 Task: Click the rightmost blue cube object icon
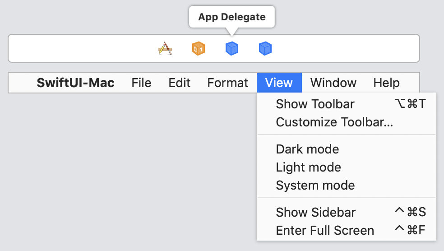coord(265,48)
